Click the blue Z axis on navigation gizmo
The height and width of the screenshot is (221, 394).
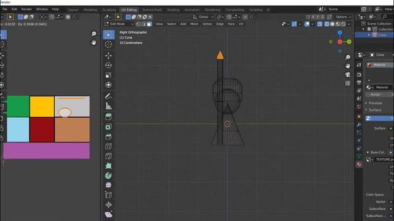tap(340, 33)
